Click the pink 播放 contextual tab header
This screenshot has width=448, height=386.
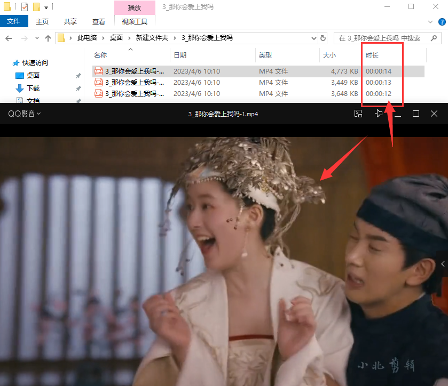click(135, 7)
